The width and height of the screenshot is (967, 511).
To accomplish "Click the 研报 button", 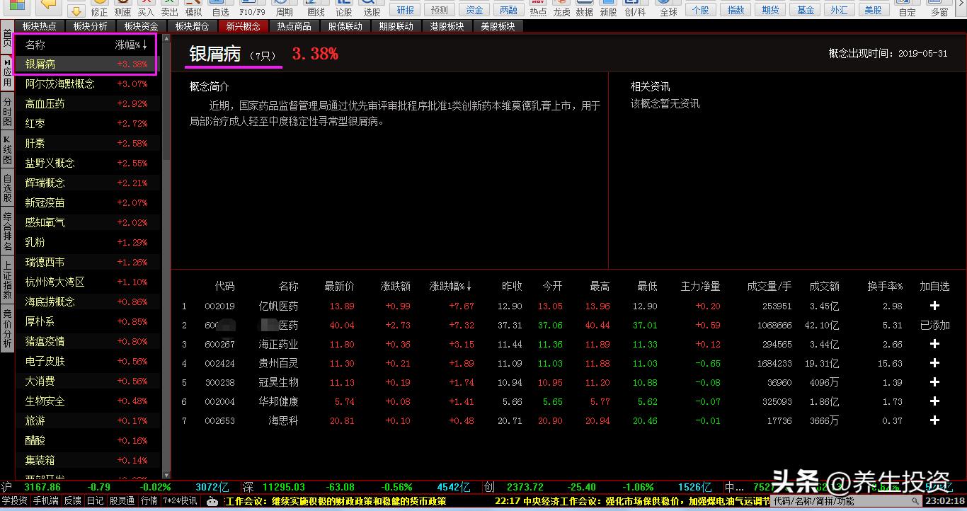I will (x=406, y=10).
